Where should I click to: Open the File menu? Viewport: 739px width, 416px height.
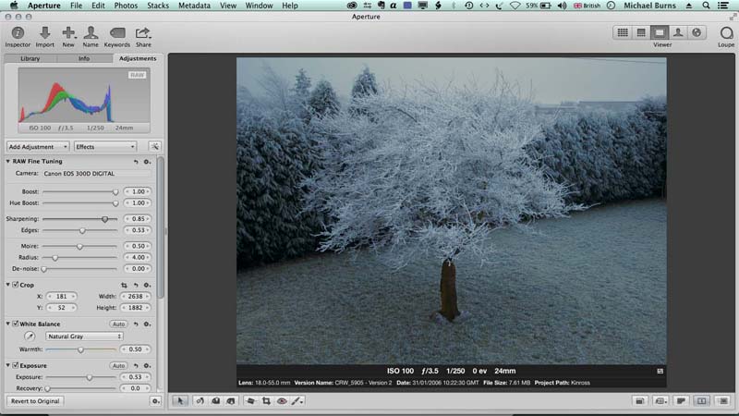(x=76, y=6)
